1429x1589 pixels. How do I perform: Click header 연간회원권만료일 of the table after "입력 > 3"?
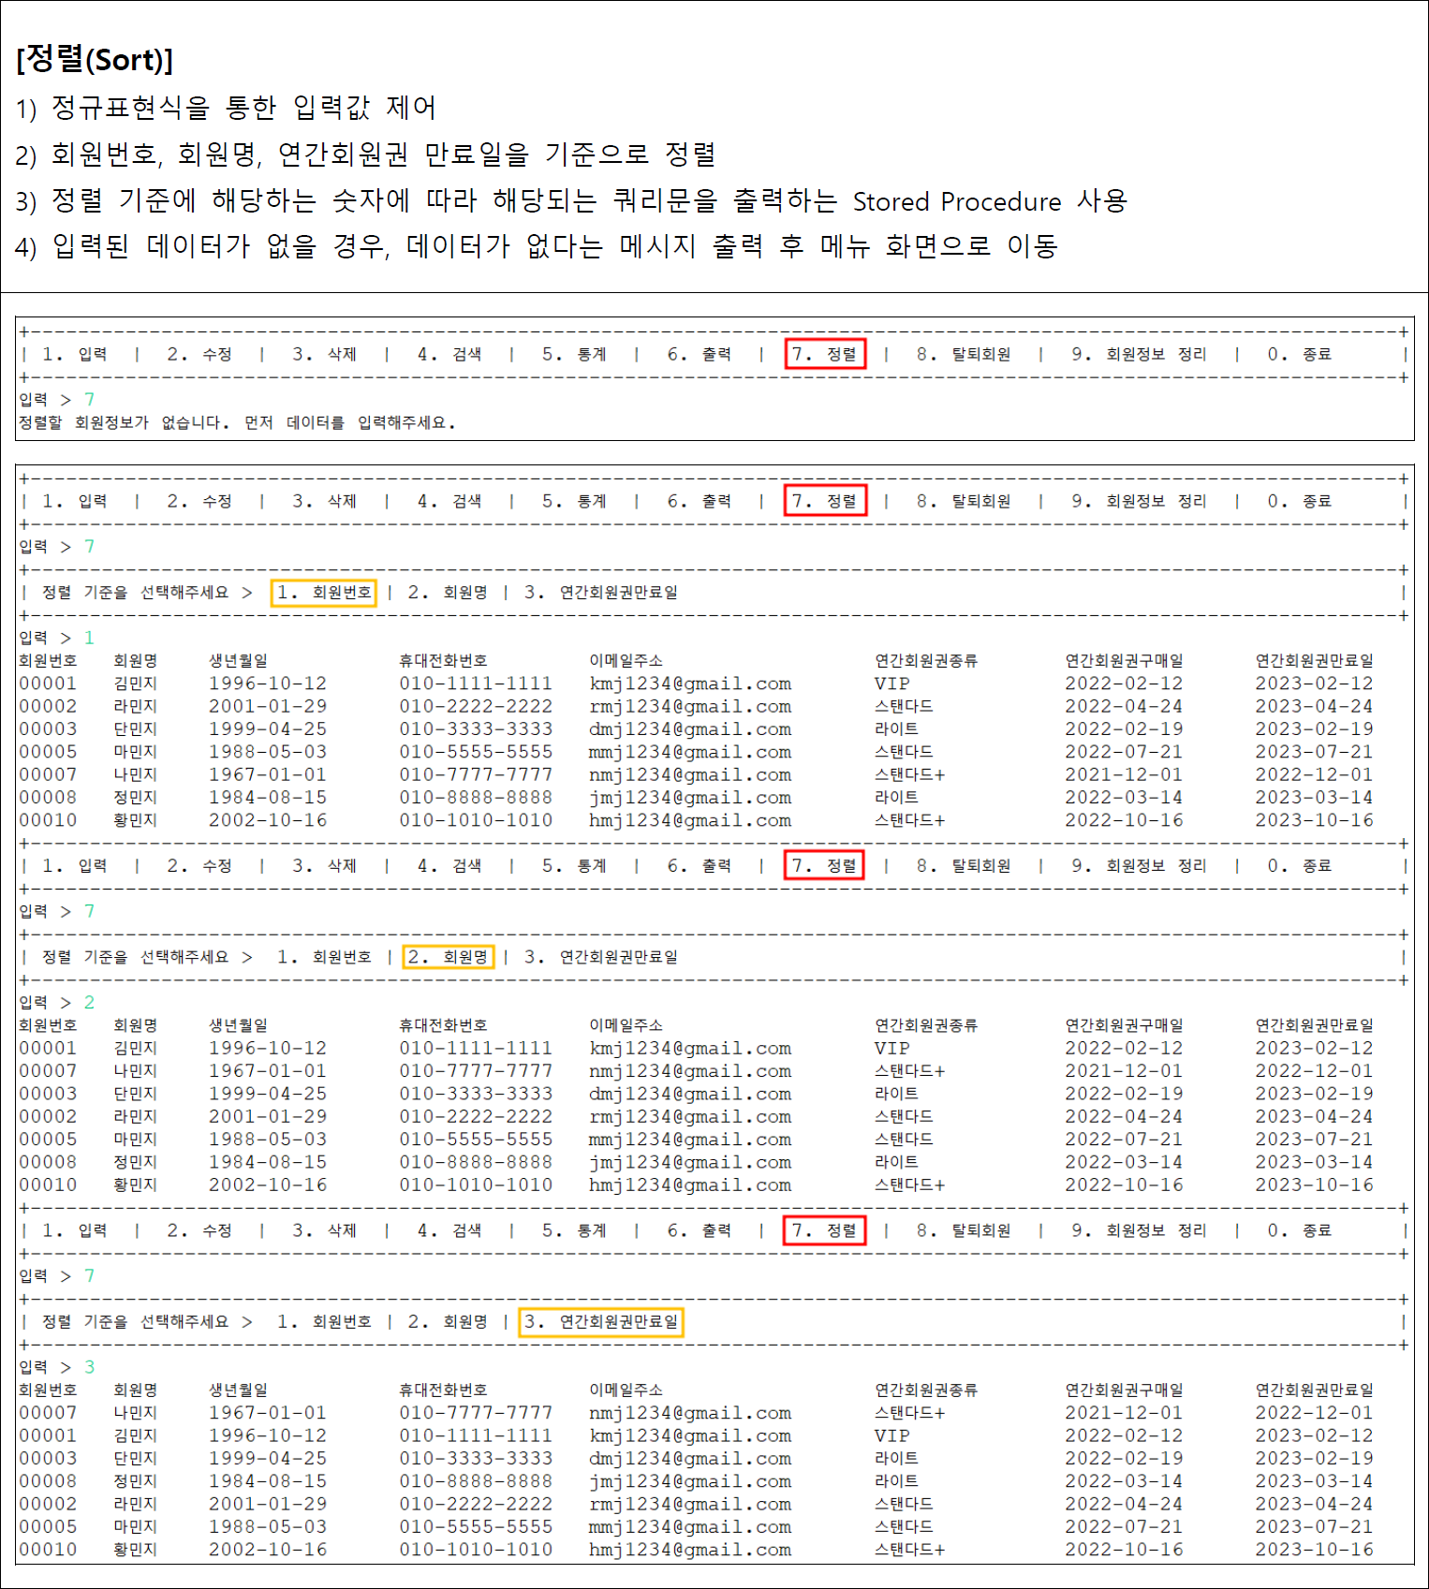click(x=1315, y=1390)
